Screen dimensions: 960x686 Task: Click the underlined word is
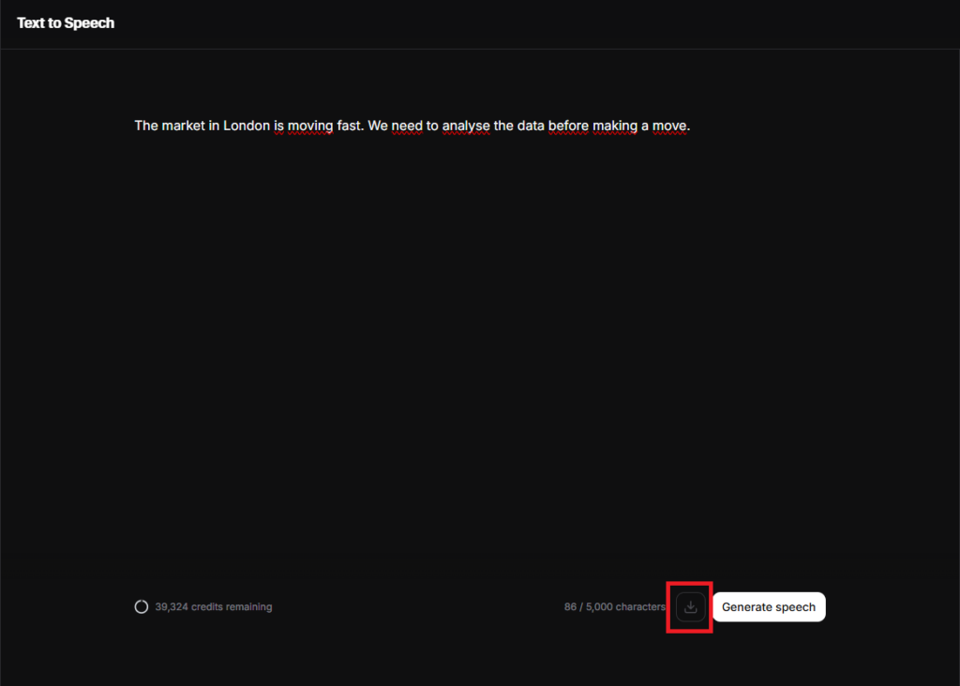click(279, 126)
